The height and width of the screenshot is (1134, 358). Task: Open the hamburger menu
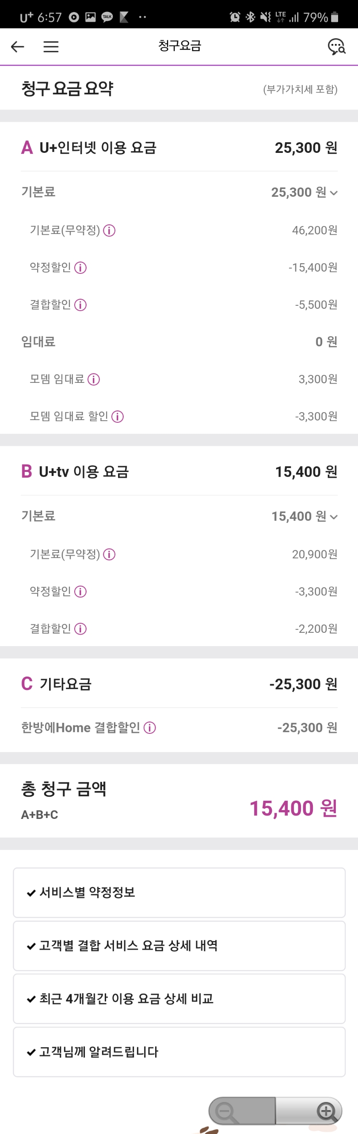(51, 47)
